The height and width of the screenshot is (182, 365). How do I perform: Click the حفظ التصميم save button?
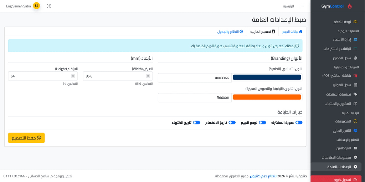26,138
